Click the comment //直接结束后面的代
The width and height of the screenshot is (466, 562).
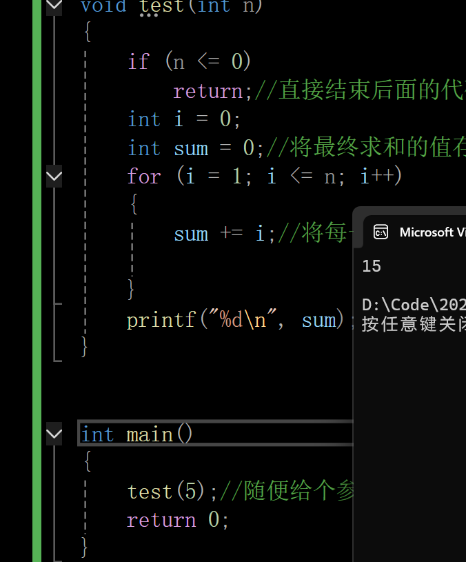[x=361, y=90]
